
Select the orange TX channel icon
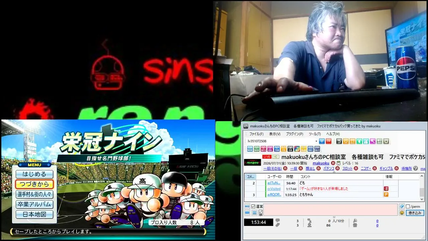click(x=284, y=149)
